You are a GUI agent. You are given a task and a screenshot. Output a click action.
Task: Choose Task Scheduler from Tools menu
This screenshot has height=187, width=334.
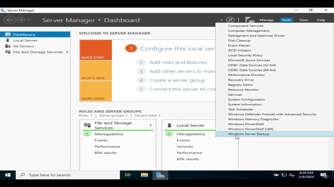pyautogui.click(x=275, y=109)
